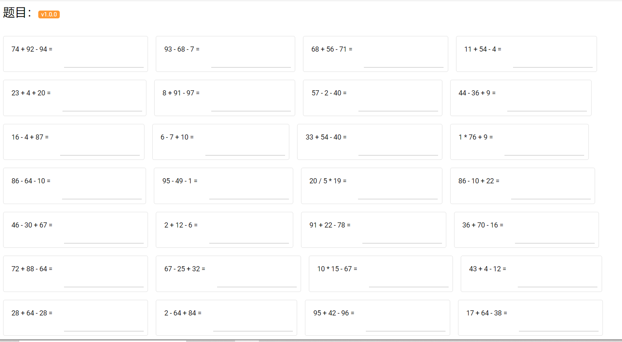Click the 17 + 64 - 38 question card
This screenshot has width=622, height=342.
(x=530, y=317)
